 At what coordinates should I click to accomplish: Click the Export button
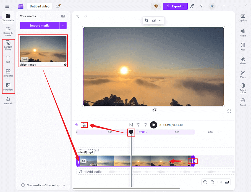click(175, 6)
